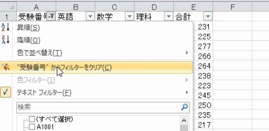Image resolution: width=269 pixels, height=131 pixels.
Task: Select the cell containing 225
Action: pos(203,36)
